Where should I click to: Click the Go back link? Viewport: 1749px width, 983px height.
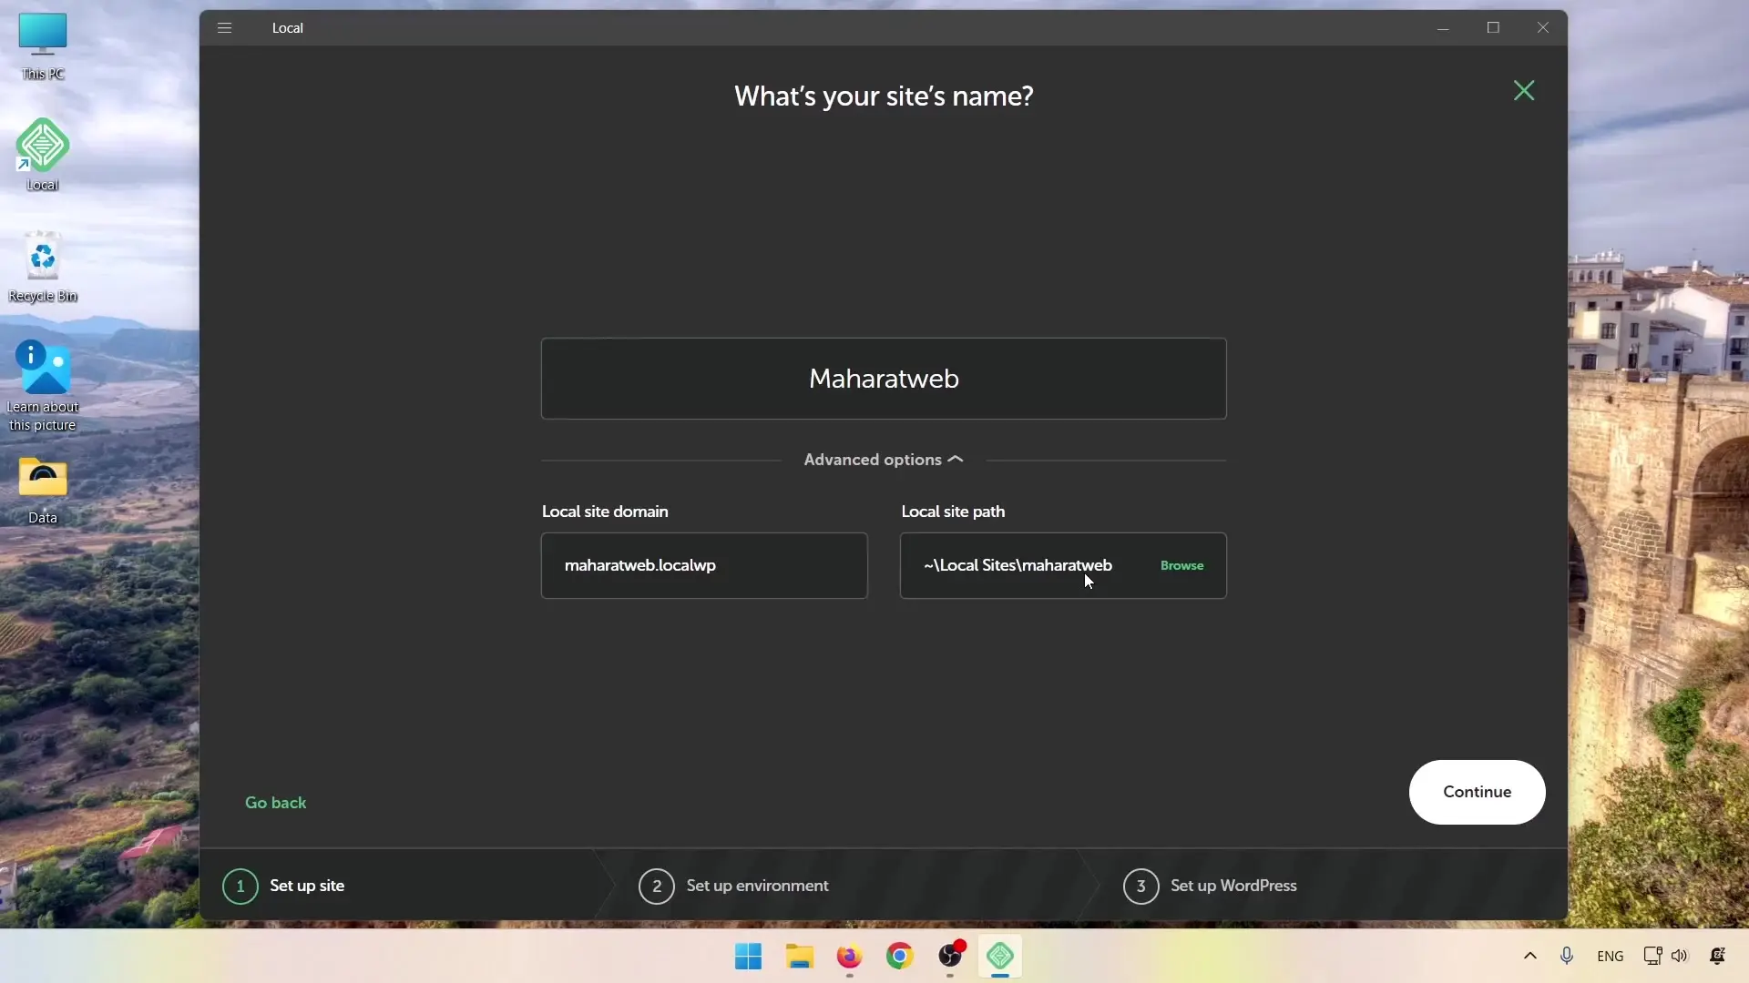(275, 803)
